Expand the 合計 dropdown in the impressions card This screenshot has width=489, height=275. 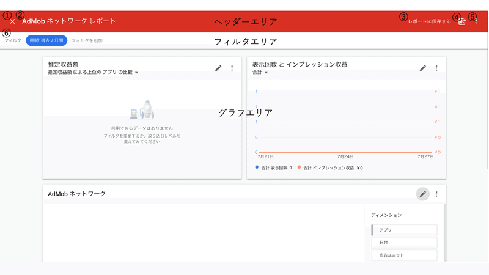pyautogui.click(x=260, y=72)
